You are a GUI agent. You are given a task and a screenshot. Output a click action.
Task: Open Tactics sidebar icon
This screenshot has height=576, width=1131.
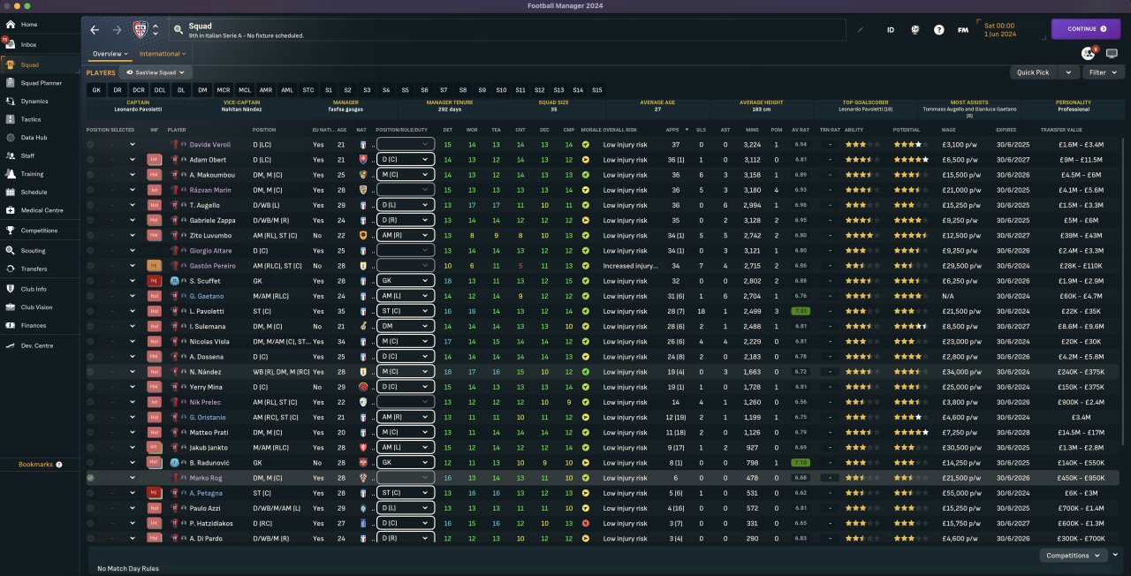click(x=10, y=119)
